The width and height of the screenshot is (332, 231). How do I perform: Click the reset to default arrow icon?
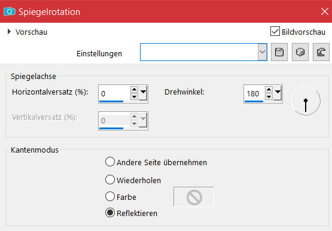click(321, 52)
